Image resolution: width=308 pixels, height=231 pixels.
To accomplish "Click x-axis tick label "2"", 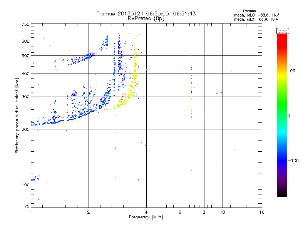I will tap(89, 212).
